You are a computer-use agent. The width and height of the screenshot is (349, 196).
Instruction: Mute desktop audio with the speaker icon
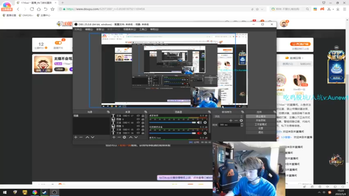(x=199, y=122)
